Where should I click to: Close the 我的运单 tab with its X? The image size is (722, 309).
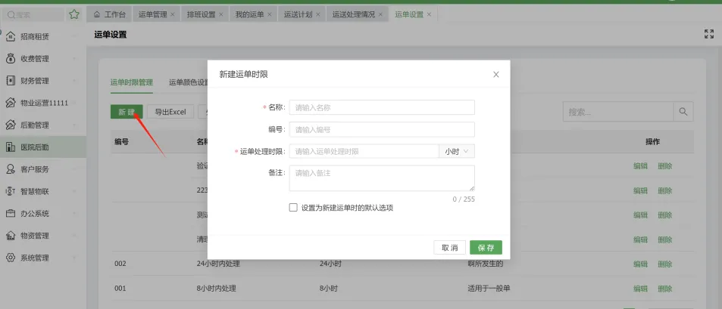point(270,14)
